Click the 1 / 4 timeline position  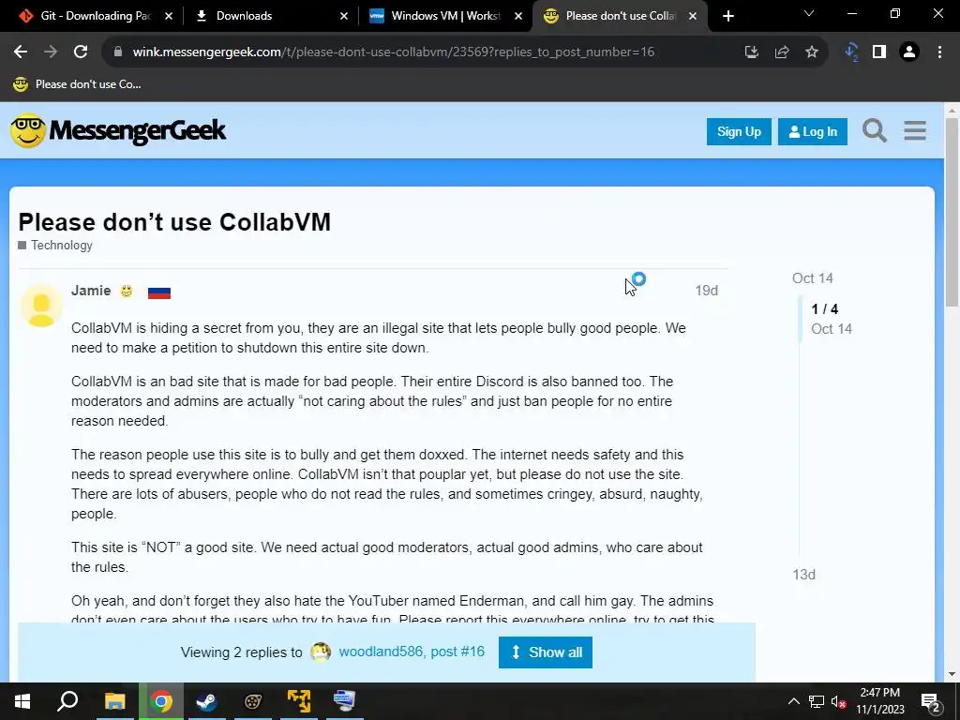tap(825, 309)
